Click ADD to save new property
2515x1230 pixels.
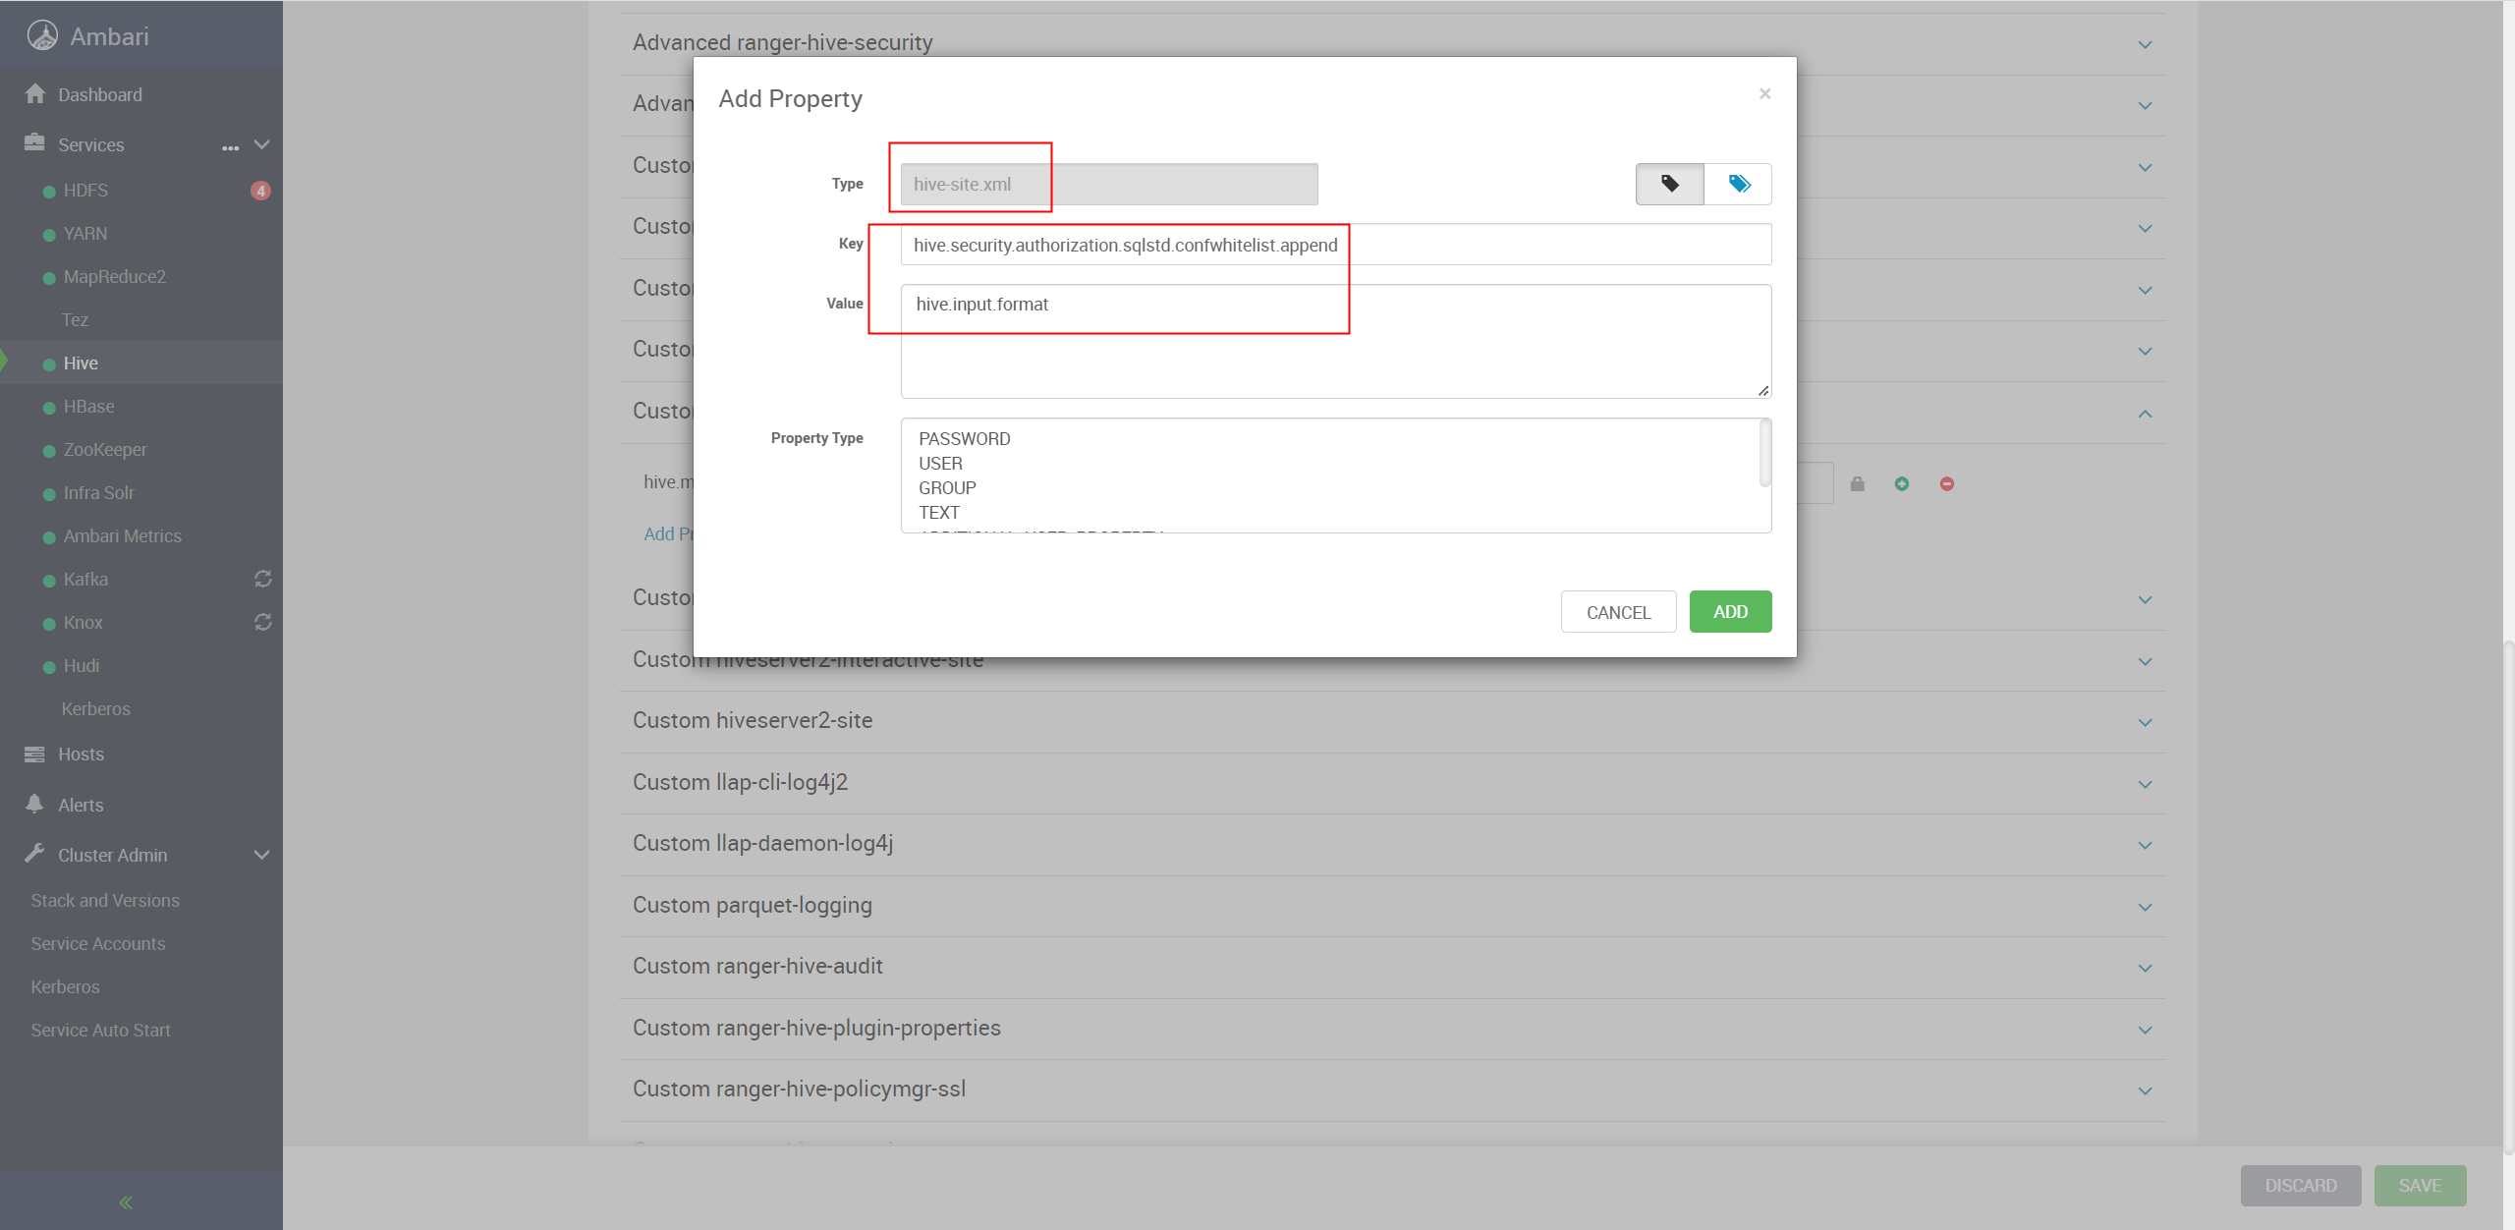[x=1729, y=611]
